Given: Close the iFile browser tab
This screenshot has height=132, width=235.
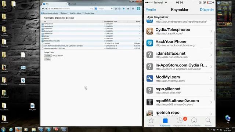Looking at the screenshot, I should 66,4.
